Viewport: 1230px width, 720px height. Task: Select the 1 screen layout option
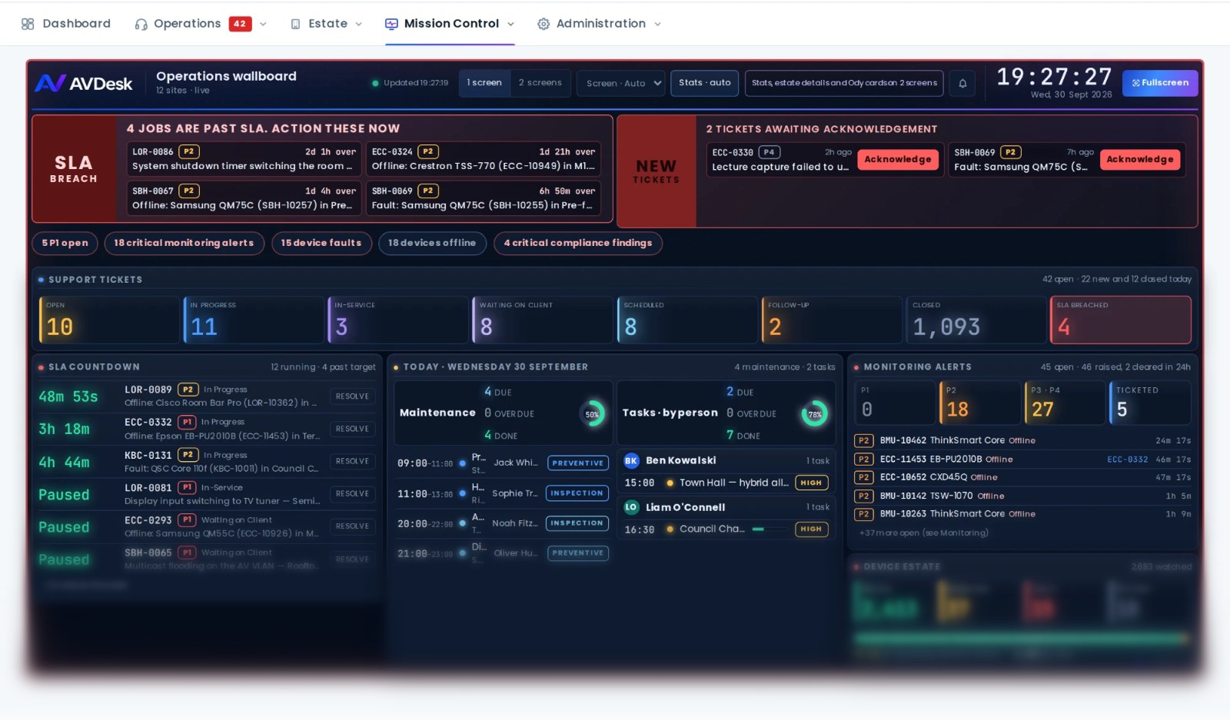pyautogui.click(x=484, y=83)
